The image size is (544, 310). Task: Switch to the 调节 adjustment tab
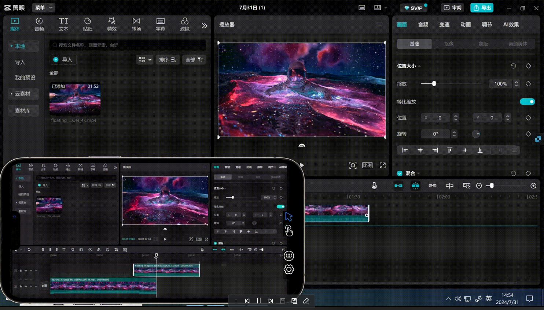[x=487, y=25]
